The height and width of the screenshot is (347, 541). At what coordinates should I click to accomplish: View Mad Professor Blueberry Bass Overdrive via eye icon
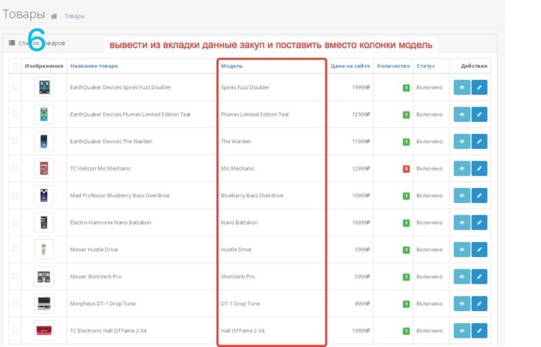coord(461,195)
